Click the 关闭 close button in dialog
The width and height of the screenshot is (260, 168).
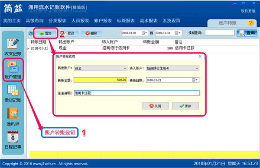[155, 106]
